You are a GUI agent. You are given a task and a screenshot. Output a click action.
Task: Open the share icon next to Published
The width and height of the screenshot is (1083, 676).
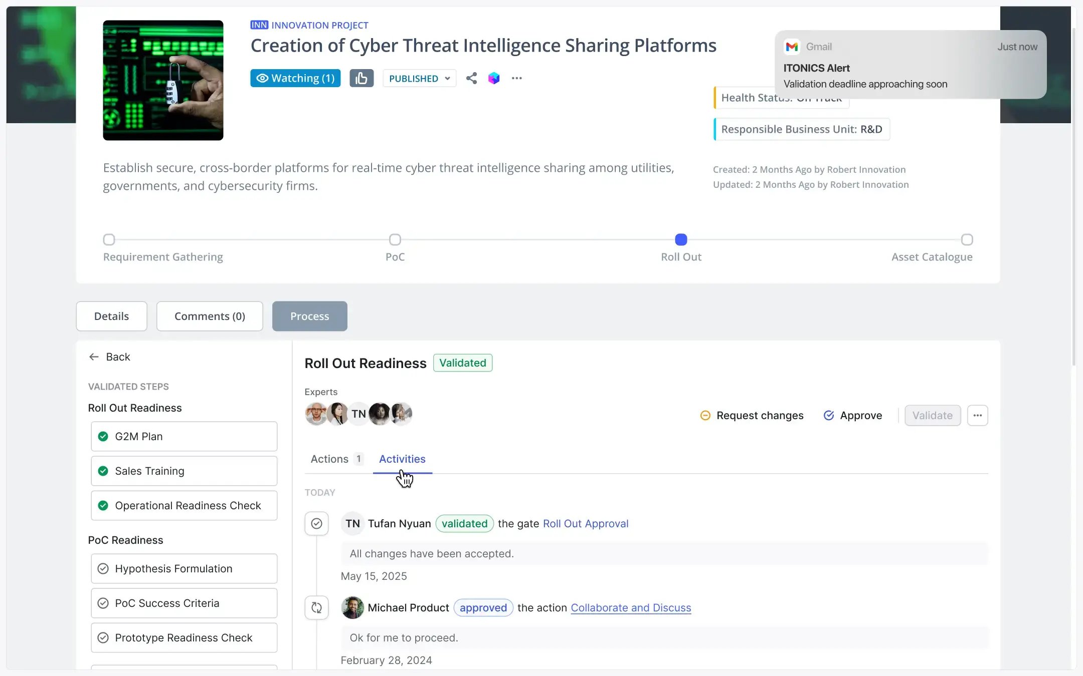pos(471,78)
